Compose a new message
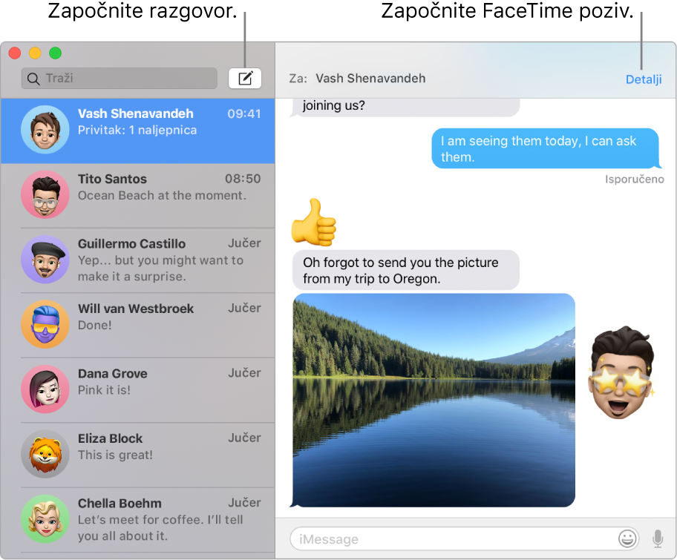Viewport: 677px width, 560px height. pyautogui.click(x=245, y=78)
